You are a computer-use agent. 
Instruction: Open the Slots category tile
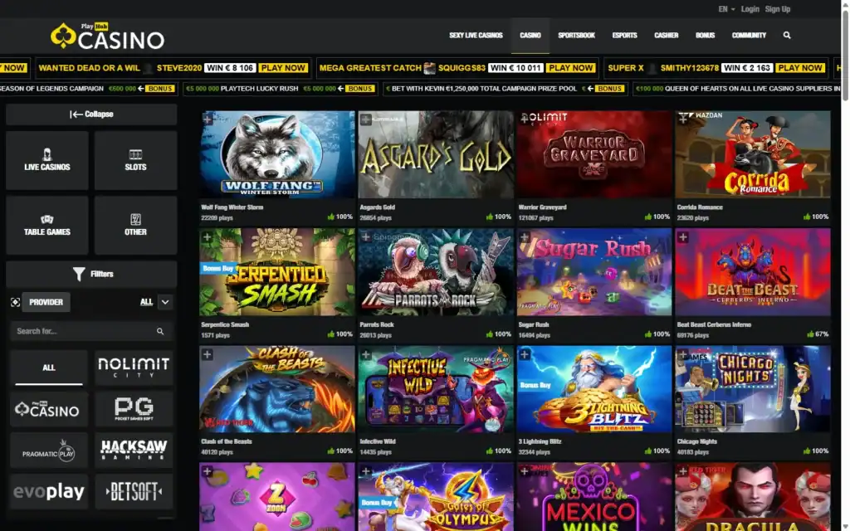coord(135,160)
